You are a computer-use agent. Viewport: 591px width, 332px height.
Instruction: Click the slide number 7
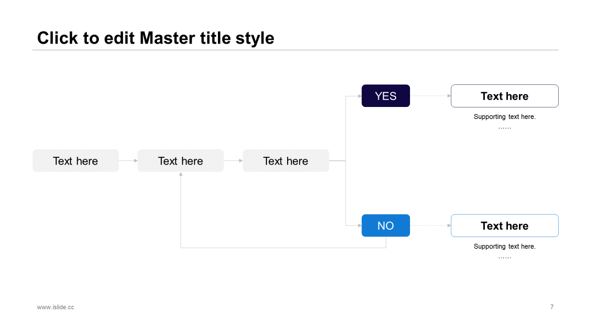coord(552,307)
